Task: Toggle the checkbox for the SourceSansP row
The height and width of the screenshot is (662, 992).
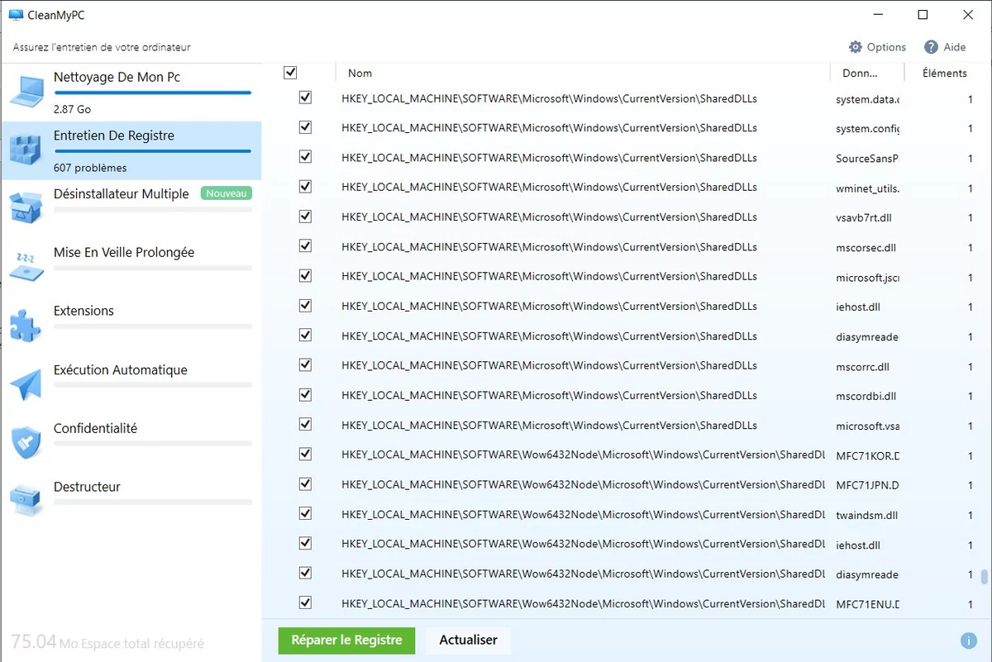Action: [x=305, y=157]
